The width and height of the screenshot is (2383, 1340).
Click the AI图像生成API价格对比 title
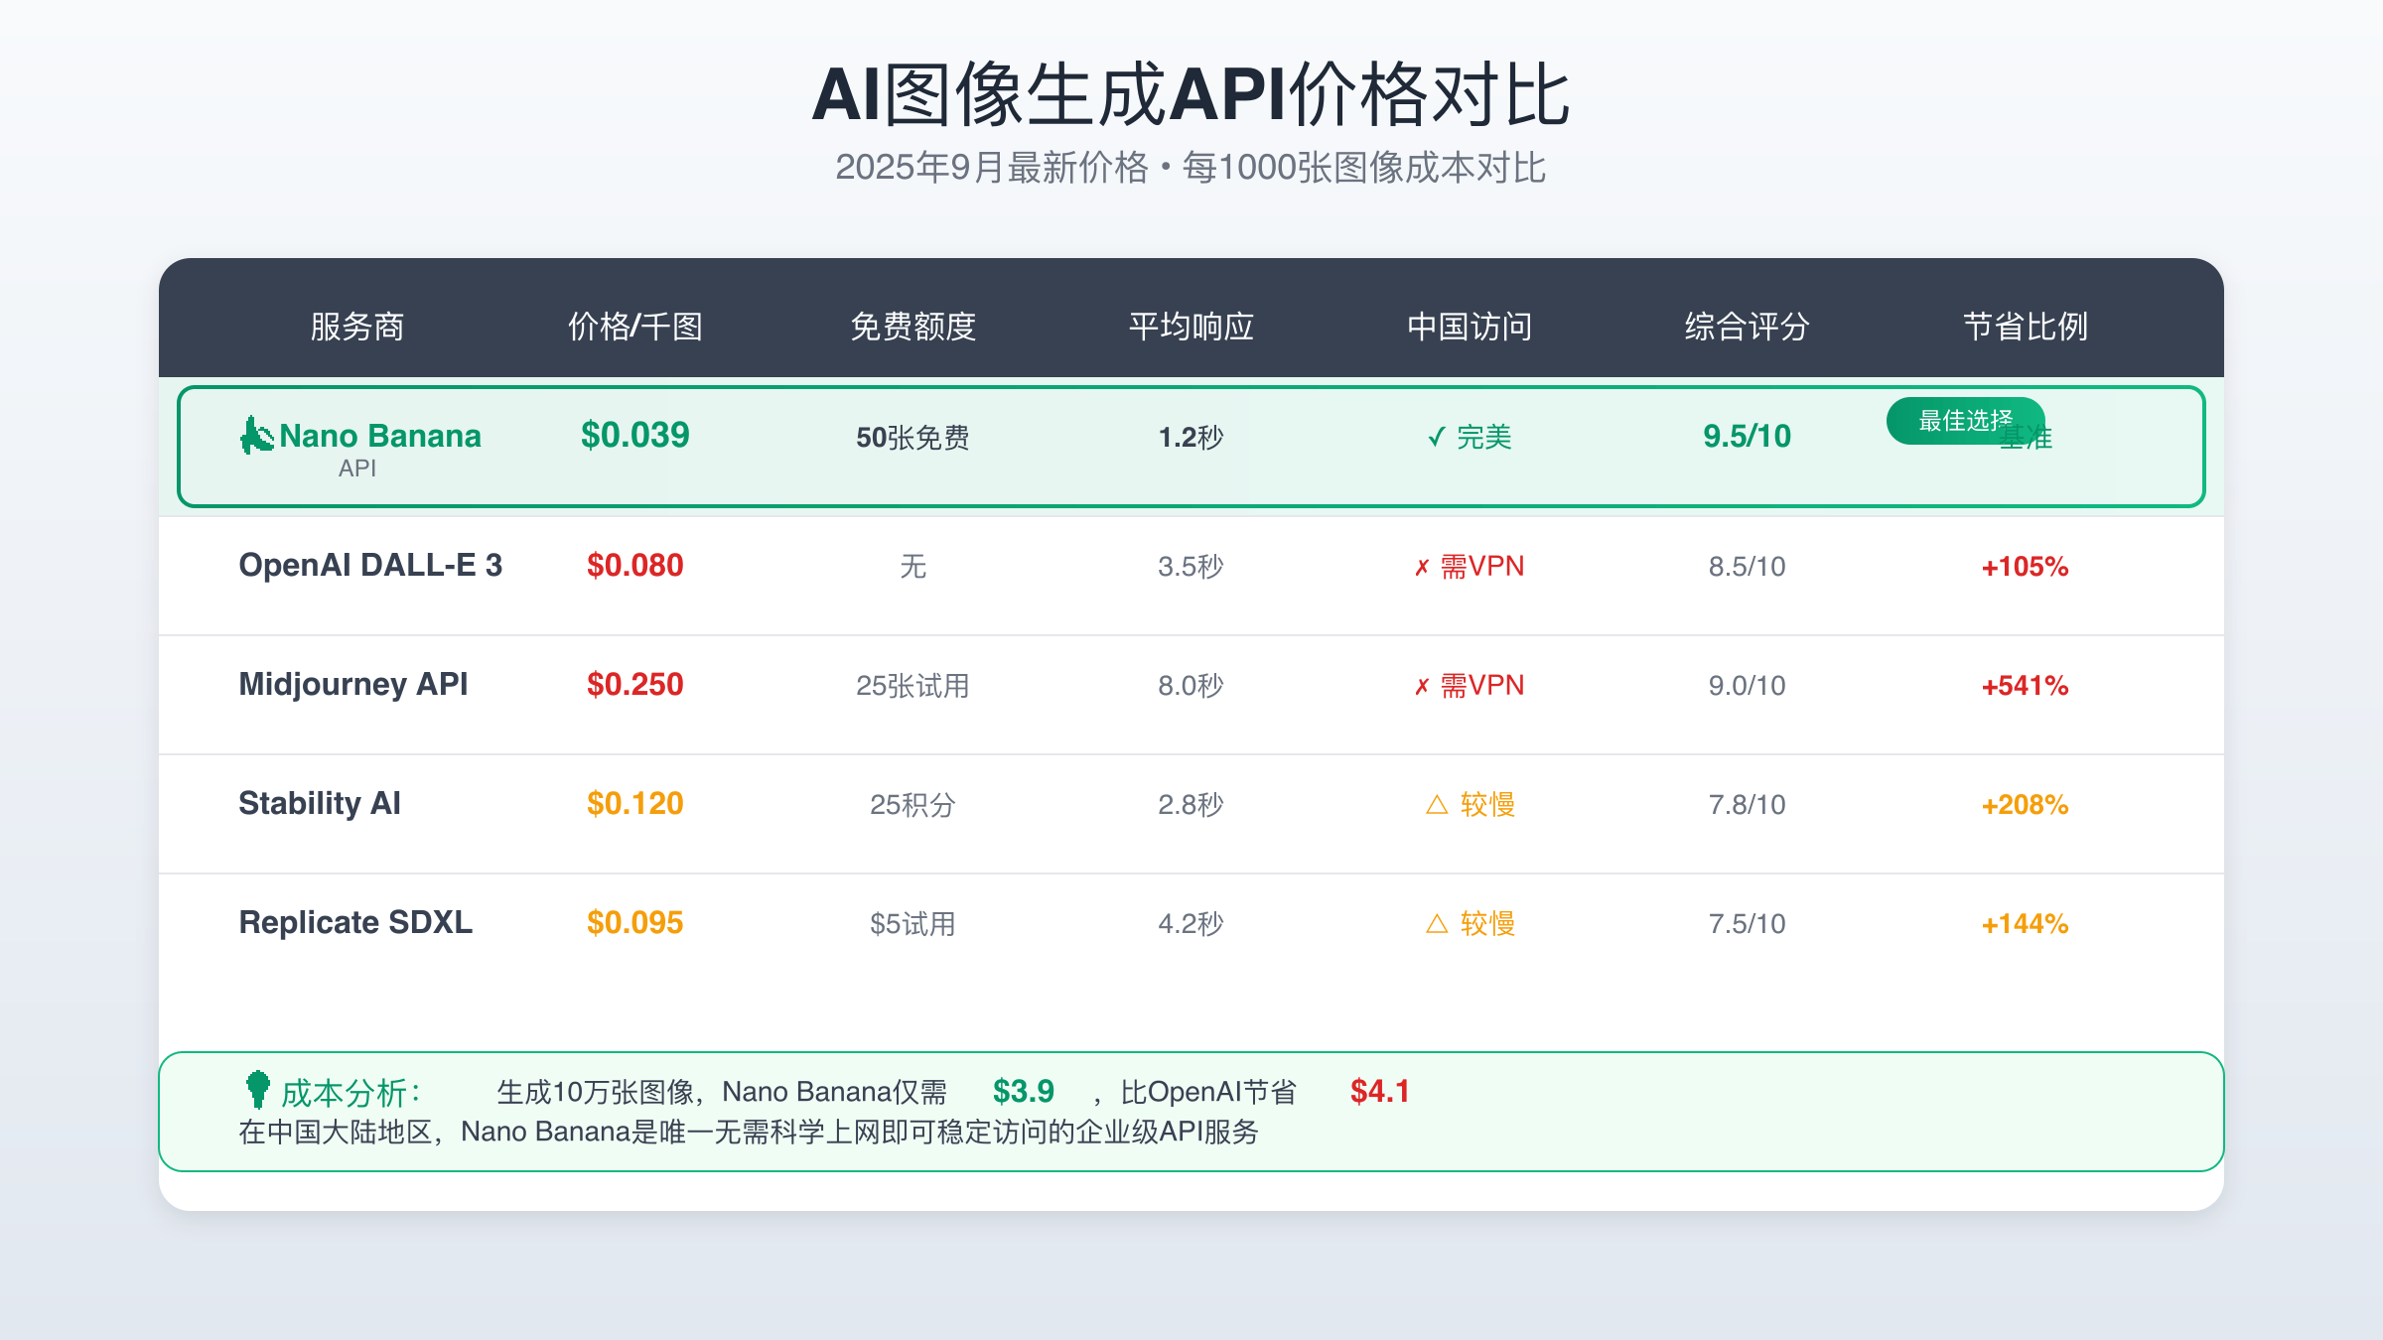click(x=1191, y=94)
